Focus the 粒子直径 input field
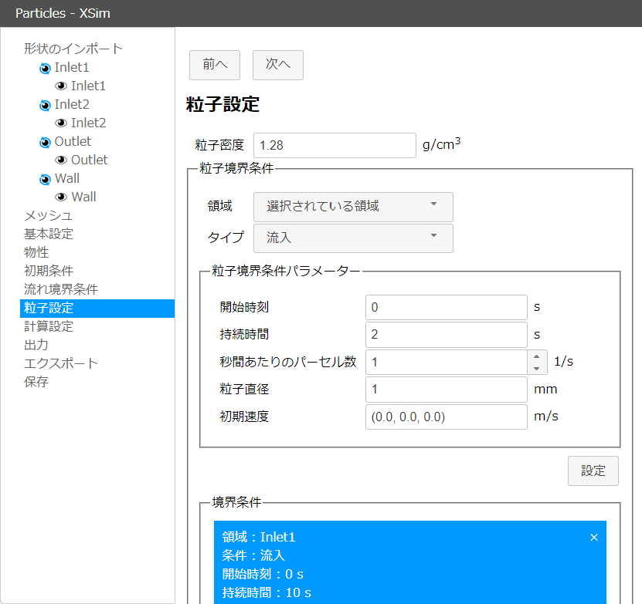 (447, 390)
